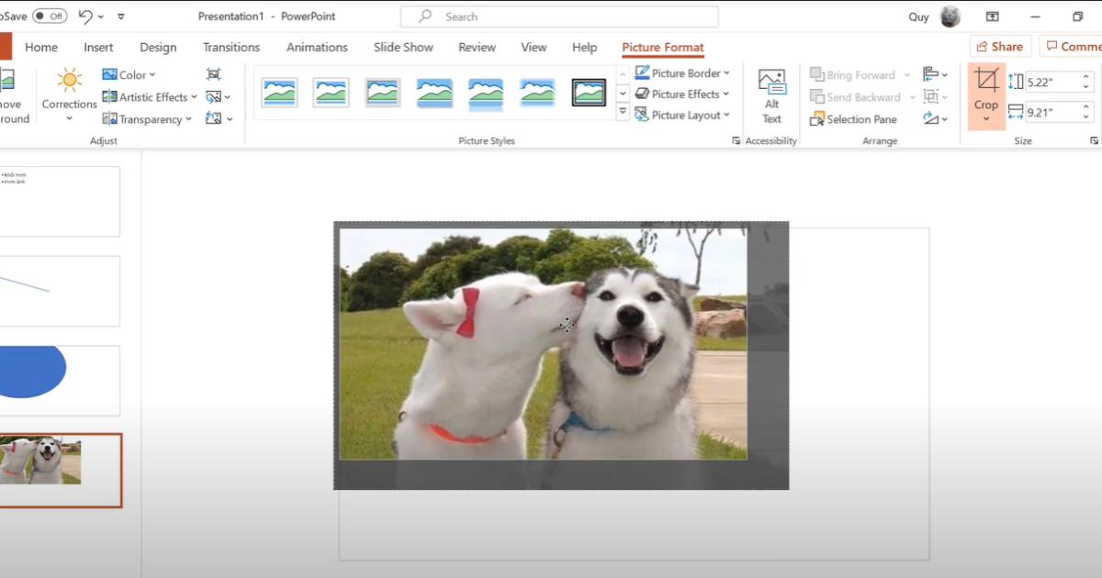Image resolution: width=1102 pixels, height=578 pixels.
Task: Click the Align Objects icon
Action: [x=931, y=74]
